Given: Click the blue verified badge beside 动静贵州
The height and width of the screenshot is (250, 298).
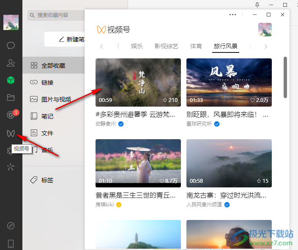Looking at the screenshot, I should (121, 124).
